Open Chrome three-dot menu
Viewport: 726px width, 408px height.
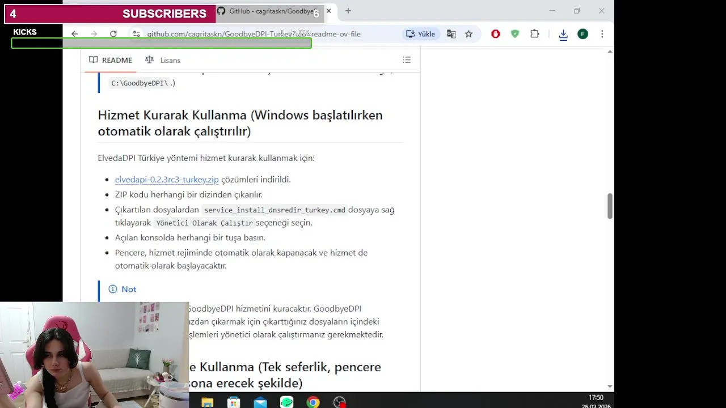[x=602, y=34]
